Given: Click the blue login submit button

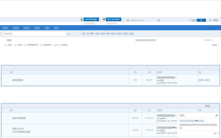Looking at the screenshot, I should 201,20.
